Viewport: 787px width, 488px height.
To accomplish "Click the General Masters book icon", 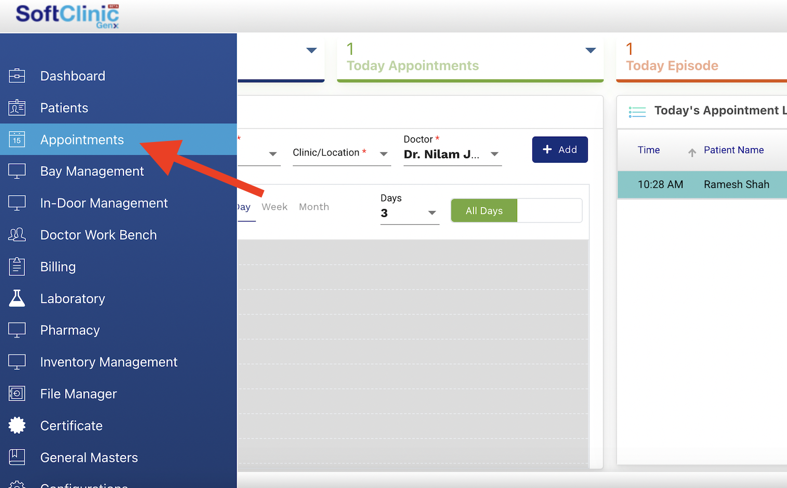I will [17, 457].
